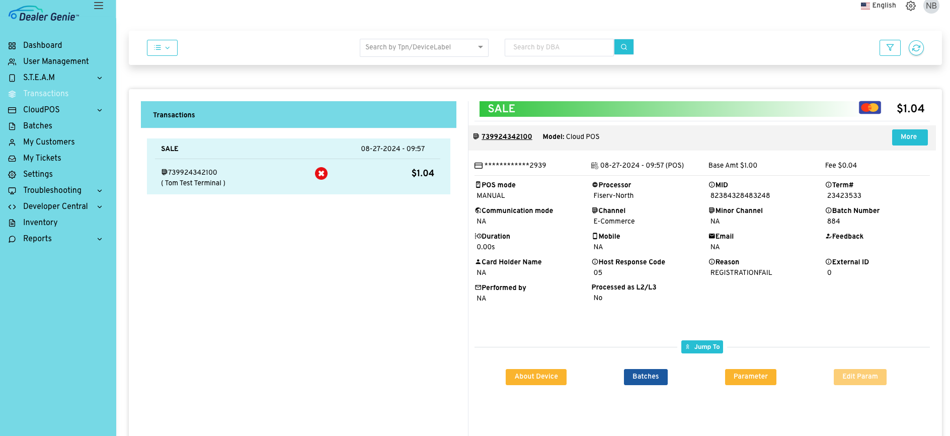Open the NB user avatar

[931, 6]
